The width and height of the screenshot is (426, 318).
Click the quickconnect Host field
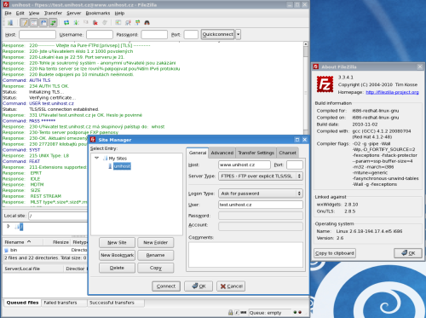[x=37, y=35]
